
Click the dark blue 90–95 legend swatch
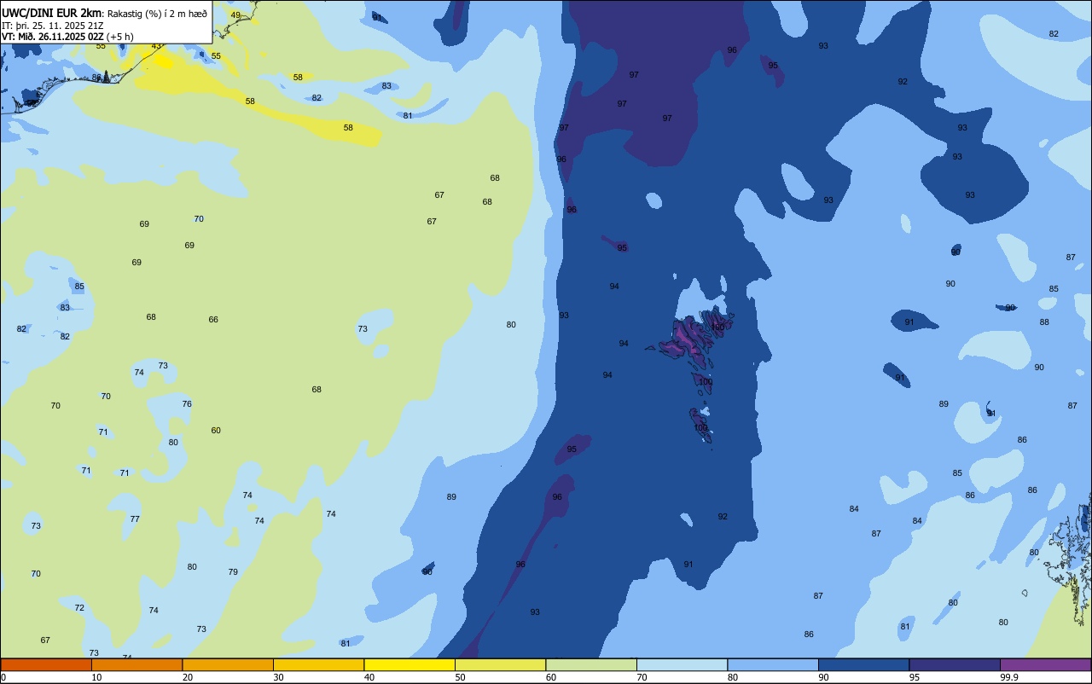[863, 664]
